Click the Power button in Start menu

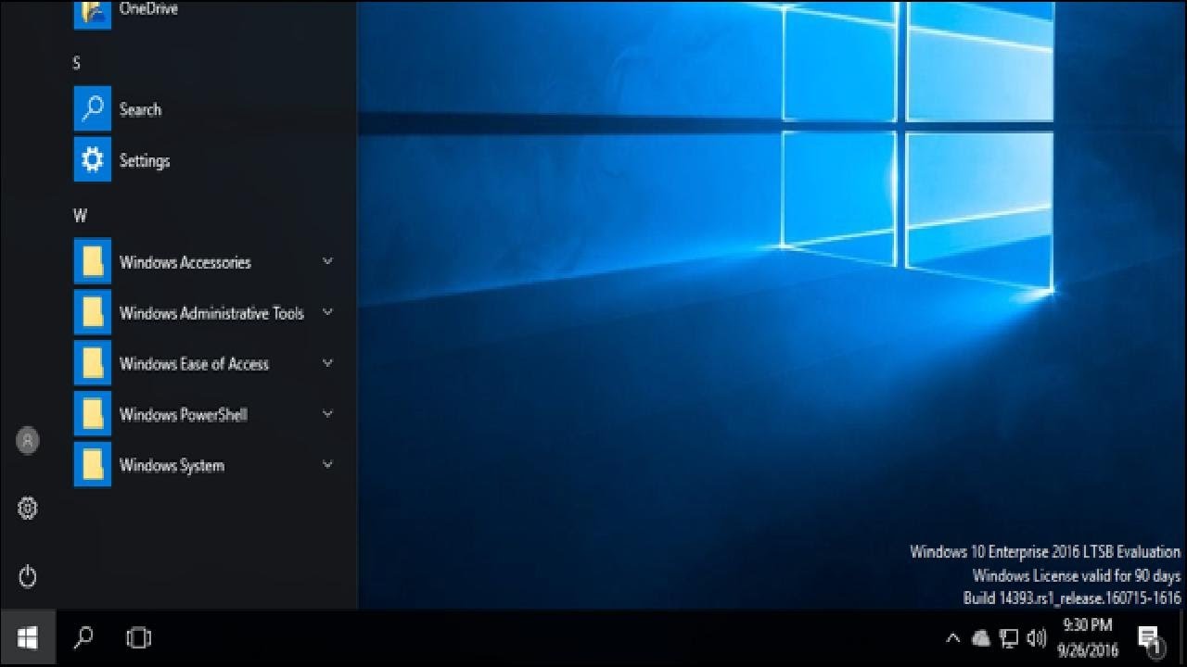pyautogui.click(x=28, y=577)
